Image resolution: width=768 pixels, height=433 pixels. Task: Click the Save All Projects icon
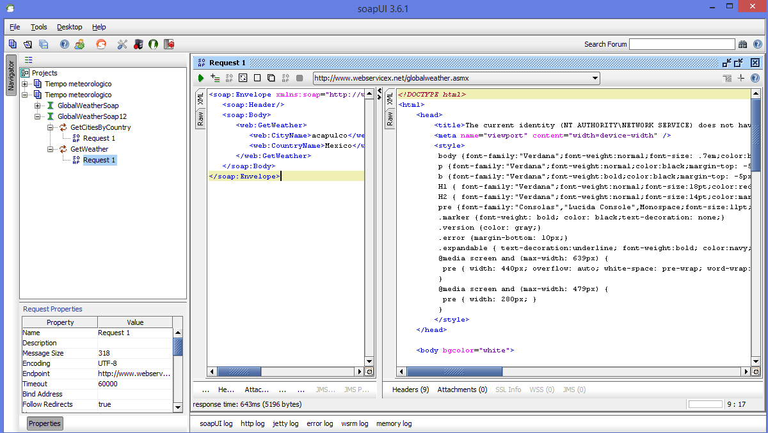44,44
